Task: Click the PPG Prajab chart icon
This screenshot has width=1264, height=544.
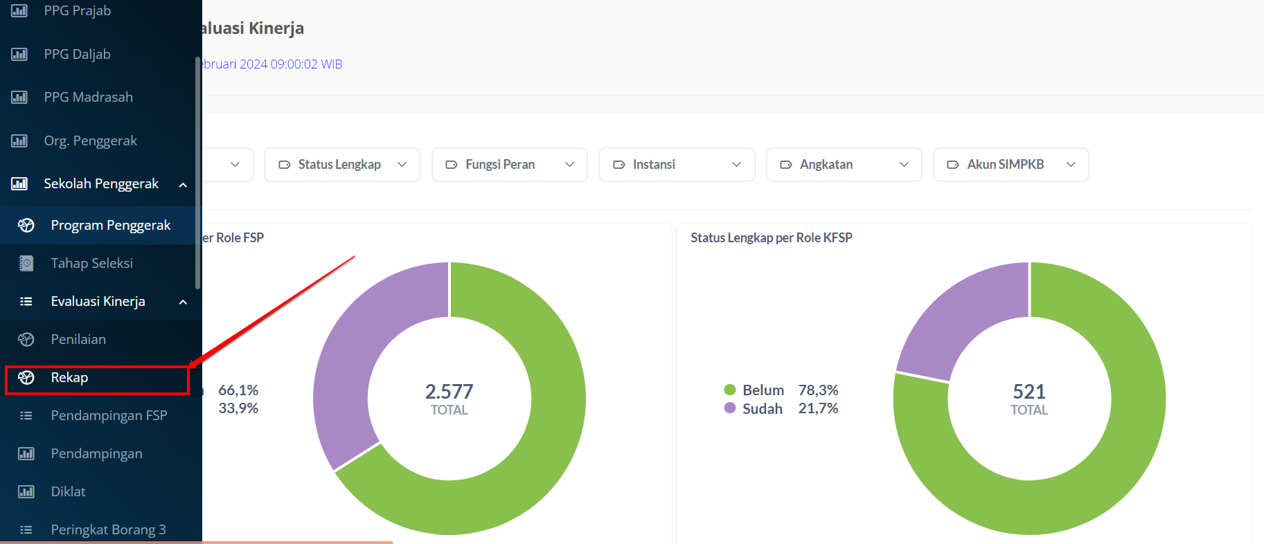Action: point(19,10)
